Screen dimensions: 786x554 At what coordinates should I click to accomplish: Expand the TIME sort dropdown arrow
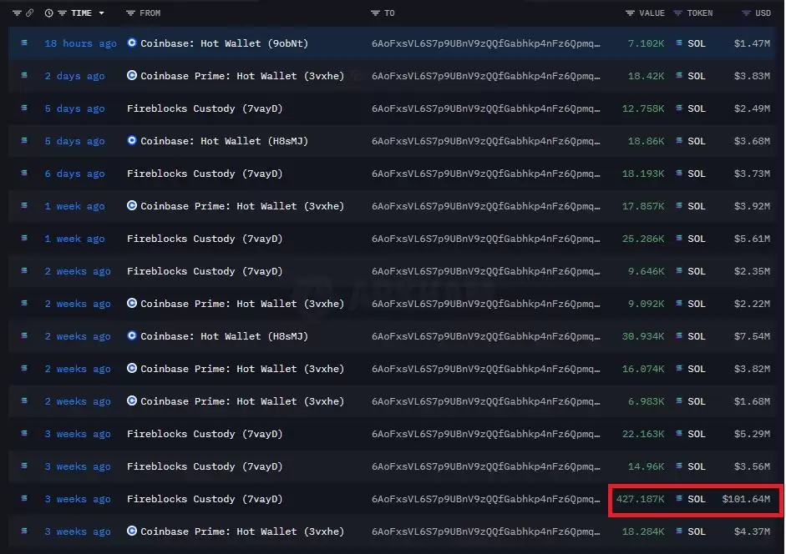(x=101, y=13)
